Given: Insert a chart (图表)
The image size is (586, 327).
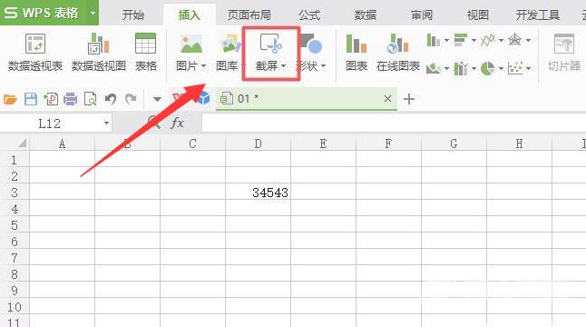Looking at the screenshot, I should click(356, 53).
